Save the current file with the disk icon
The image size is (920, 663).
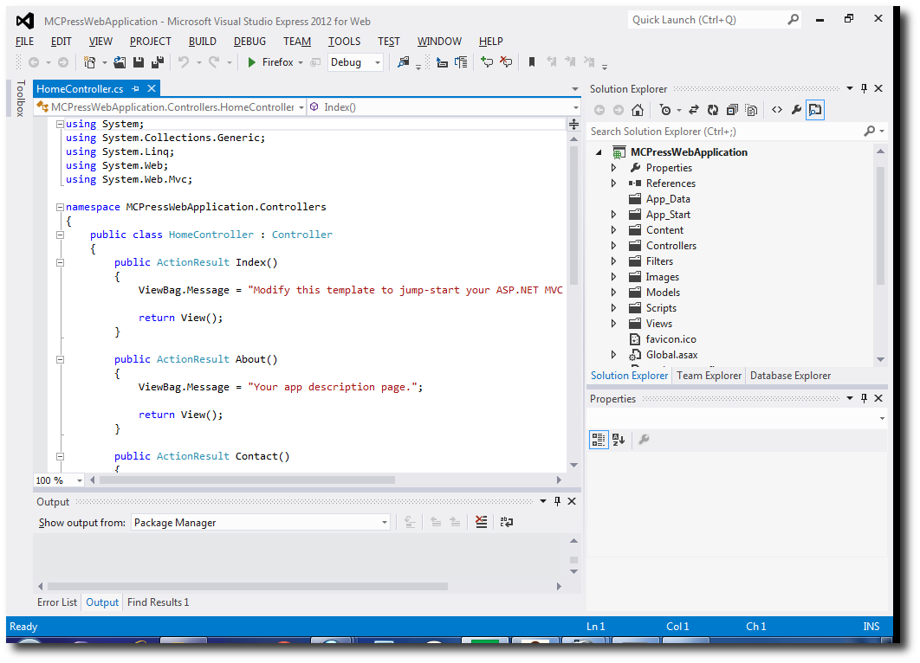pos(139,62)
